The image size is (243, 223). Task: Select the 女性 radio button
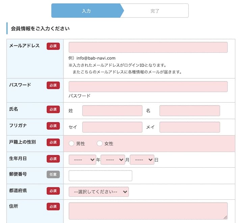(100, 144)
